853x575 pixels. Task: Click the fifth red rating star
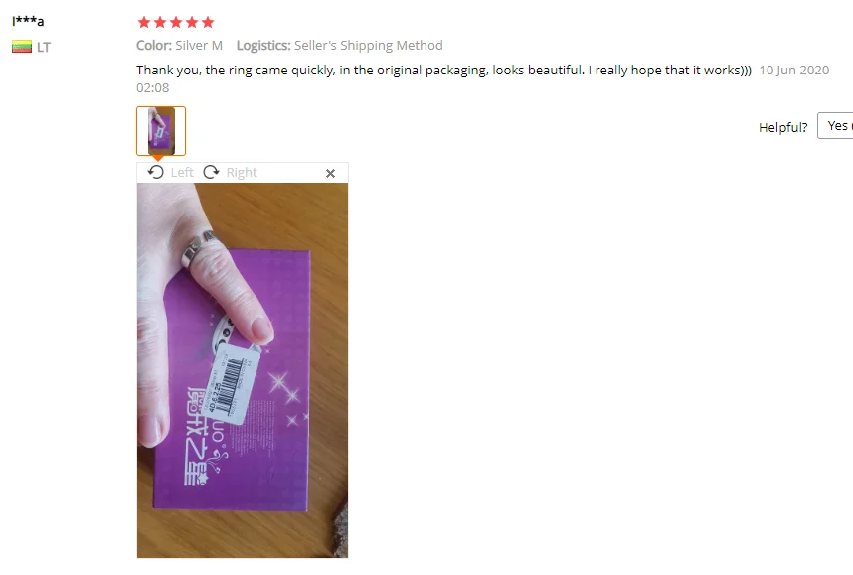[x=207, y=22]
